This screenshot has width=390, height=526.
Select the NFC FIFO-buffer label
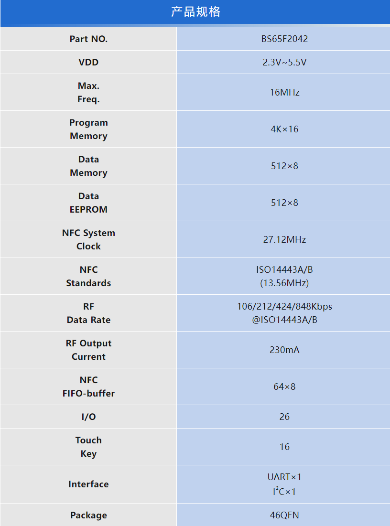coord(88,387)
